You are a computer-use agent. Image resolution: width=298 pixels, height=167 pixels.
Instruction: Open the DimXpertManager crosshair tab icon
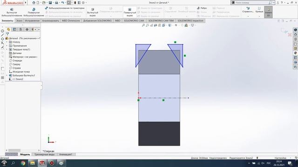(27, 29)
